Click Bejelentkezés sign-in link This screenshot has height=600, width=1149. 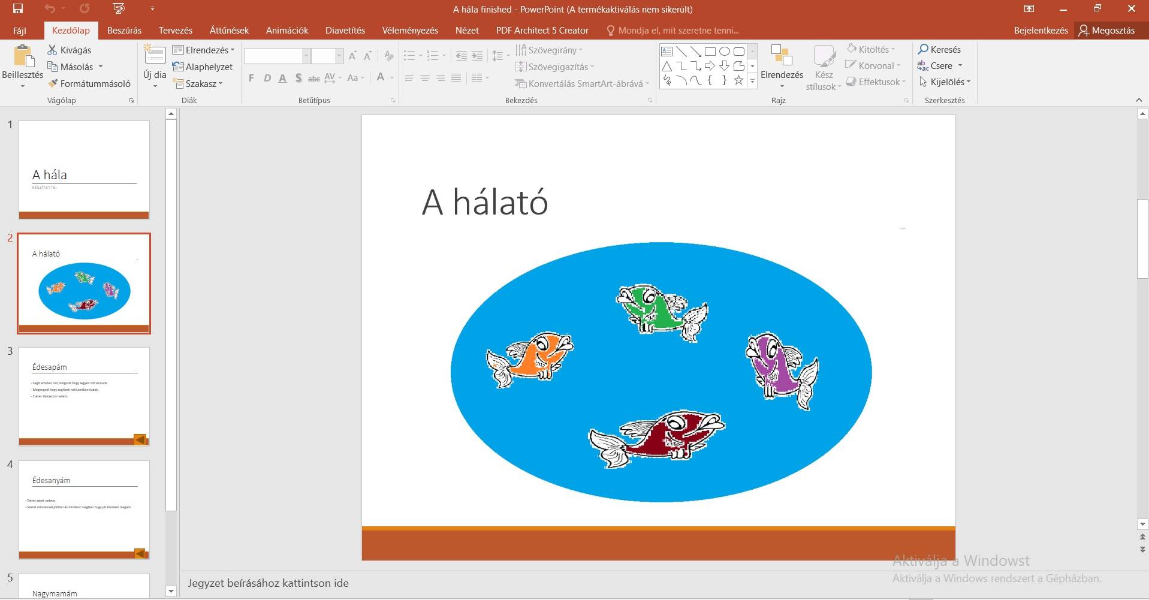tap(1041, 30)
